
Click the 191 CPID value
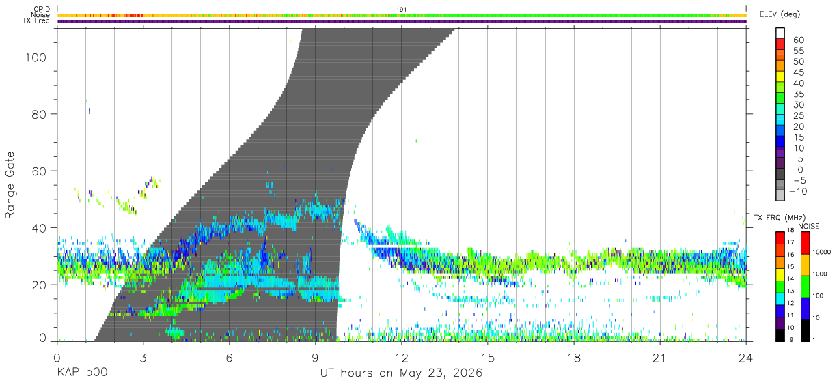pos(402,10)
